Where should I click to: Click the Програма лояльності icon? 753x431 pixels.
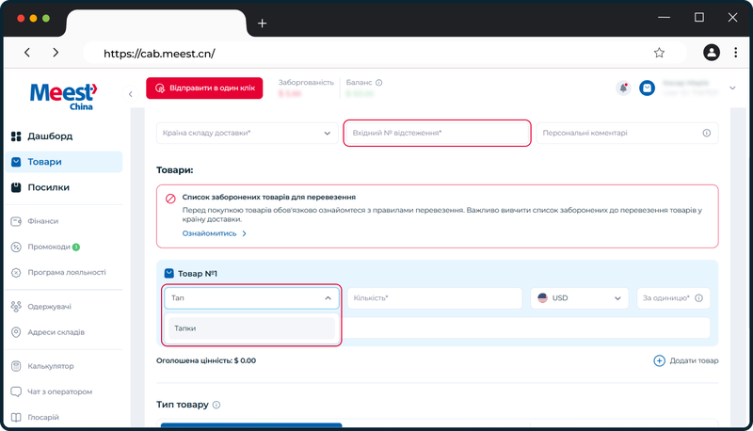[16, 273]
